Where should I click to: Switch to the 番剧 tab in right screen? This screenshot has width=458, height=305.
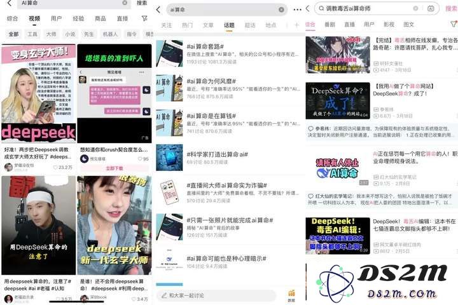point(330,25)
